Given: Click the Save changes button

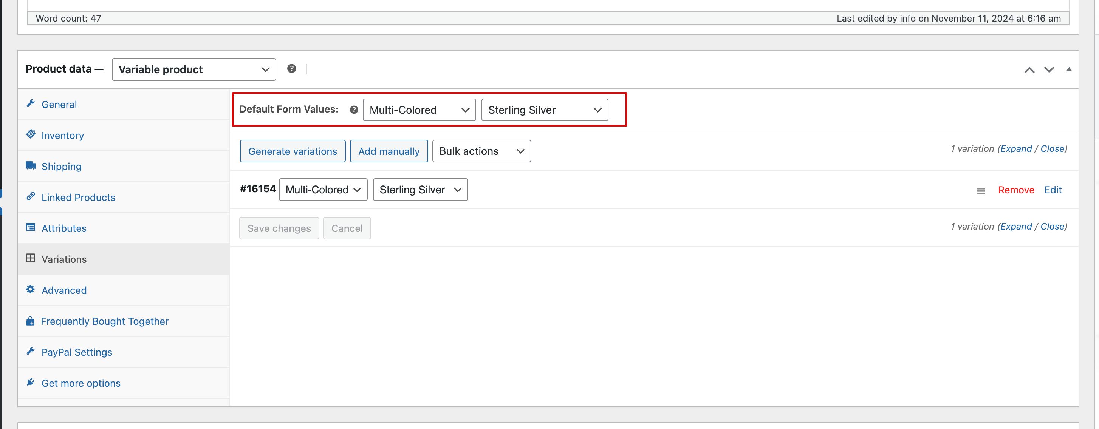Looking at the screenshot, I should click(x=279, y=228).
